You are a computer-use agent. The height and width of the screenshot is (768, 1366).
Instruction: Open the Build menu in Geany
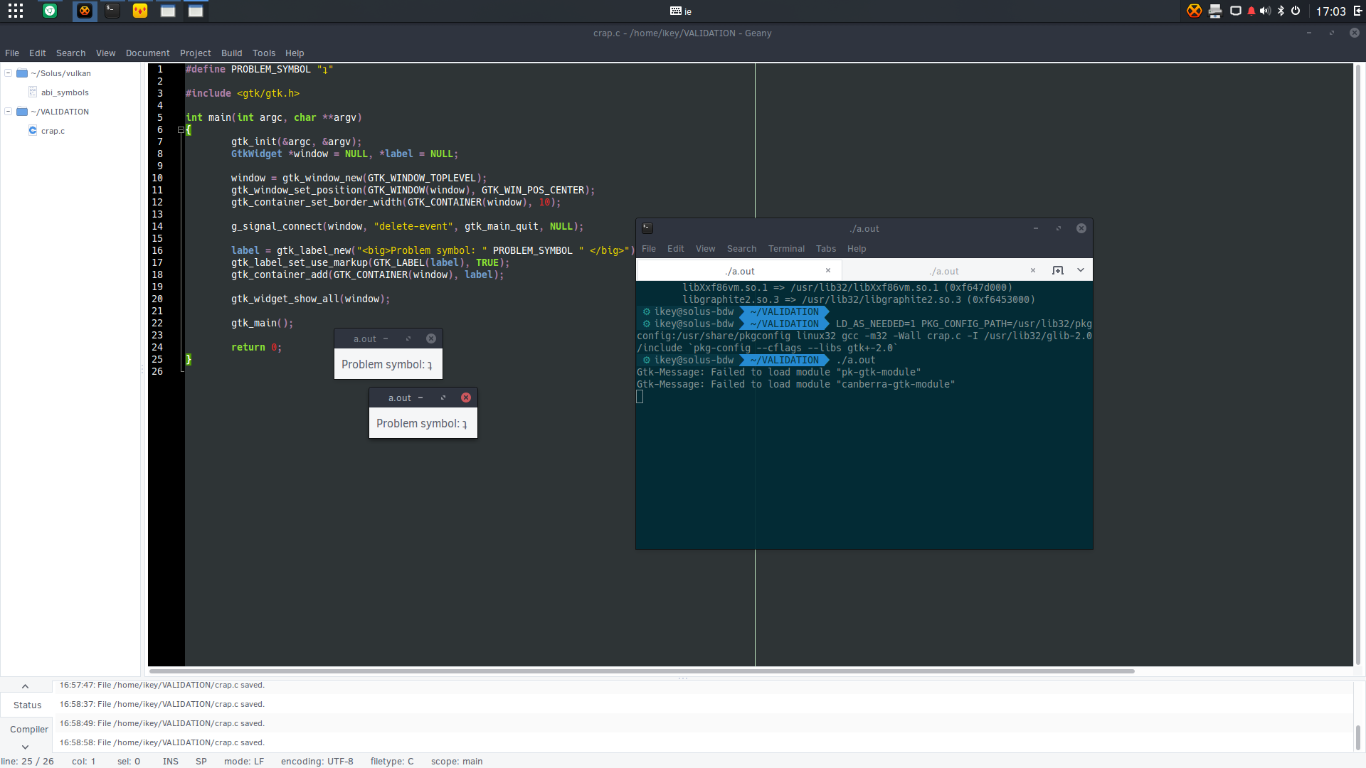click(231, 53)
